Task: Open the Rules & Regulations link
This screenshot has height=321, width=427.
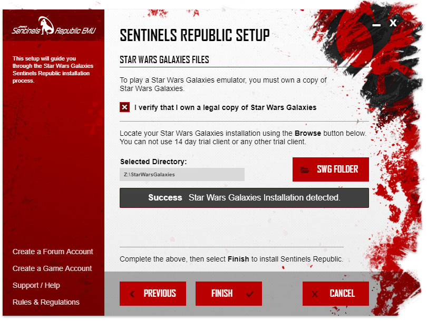Action: (46, 302)
